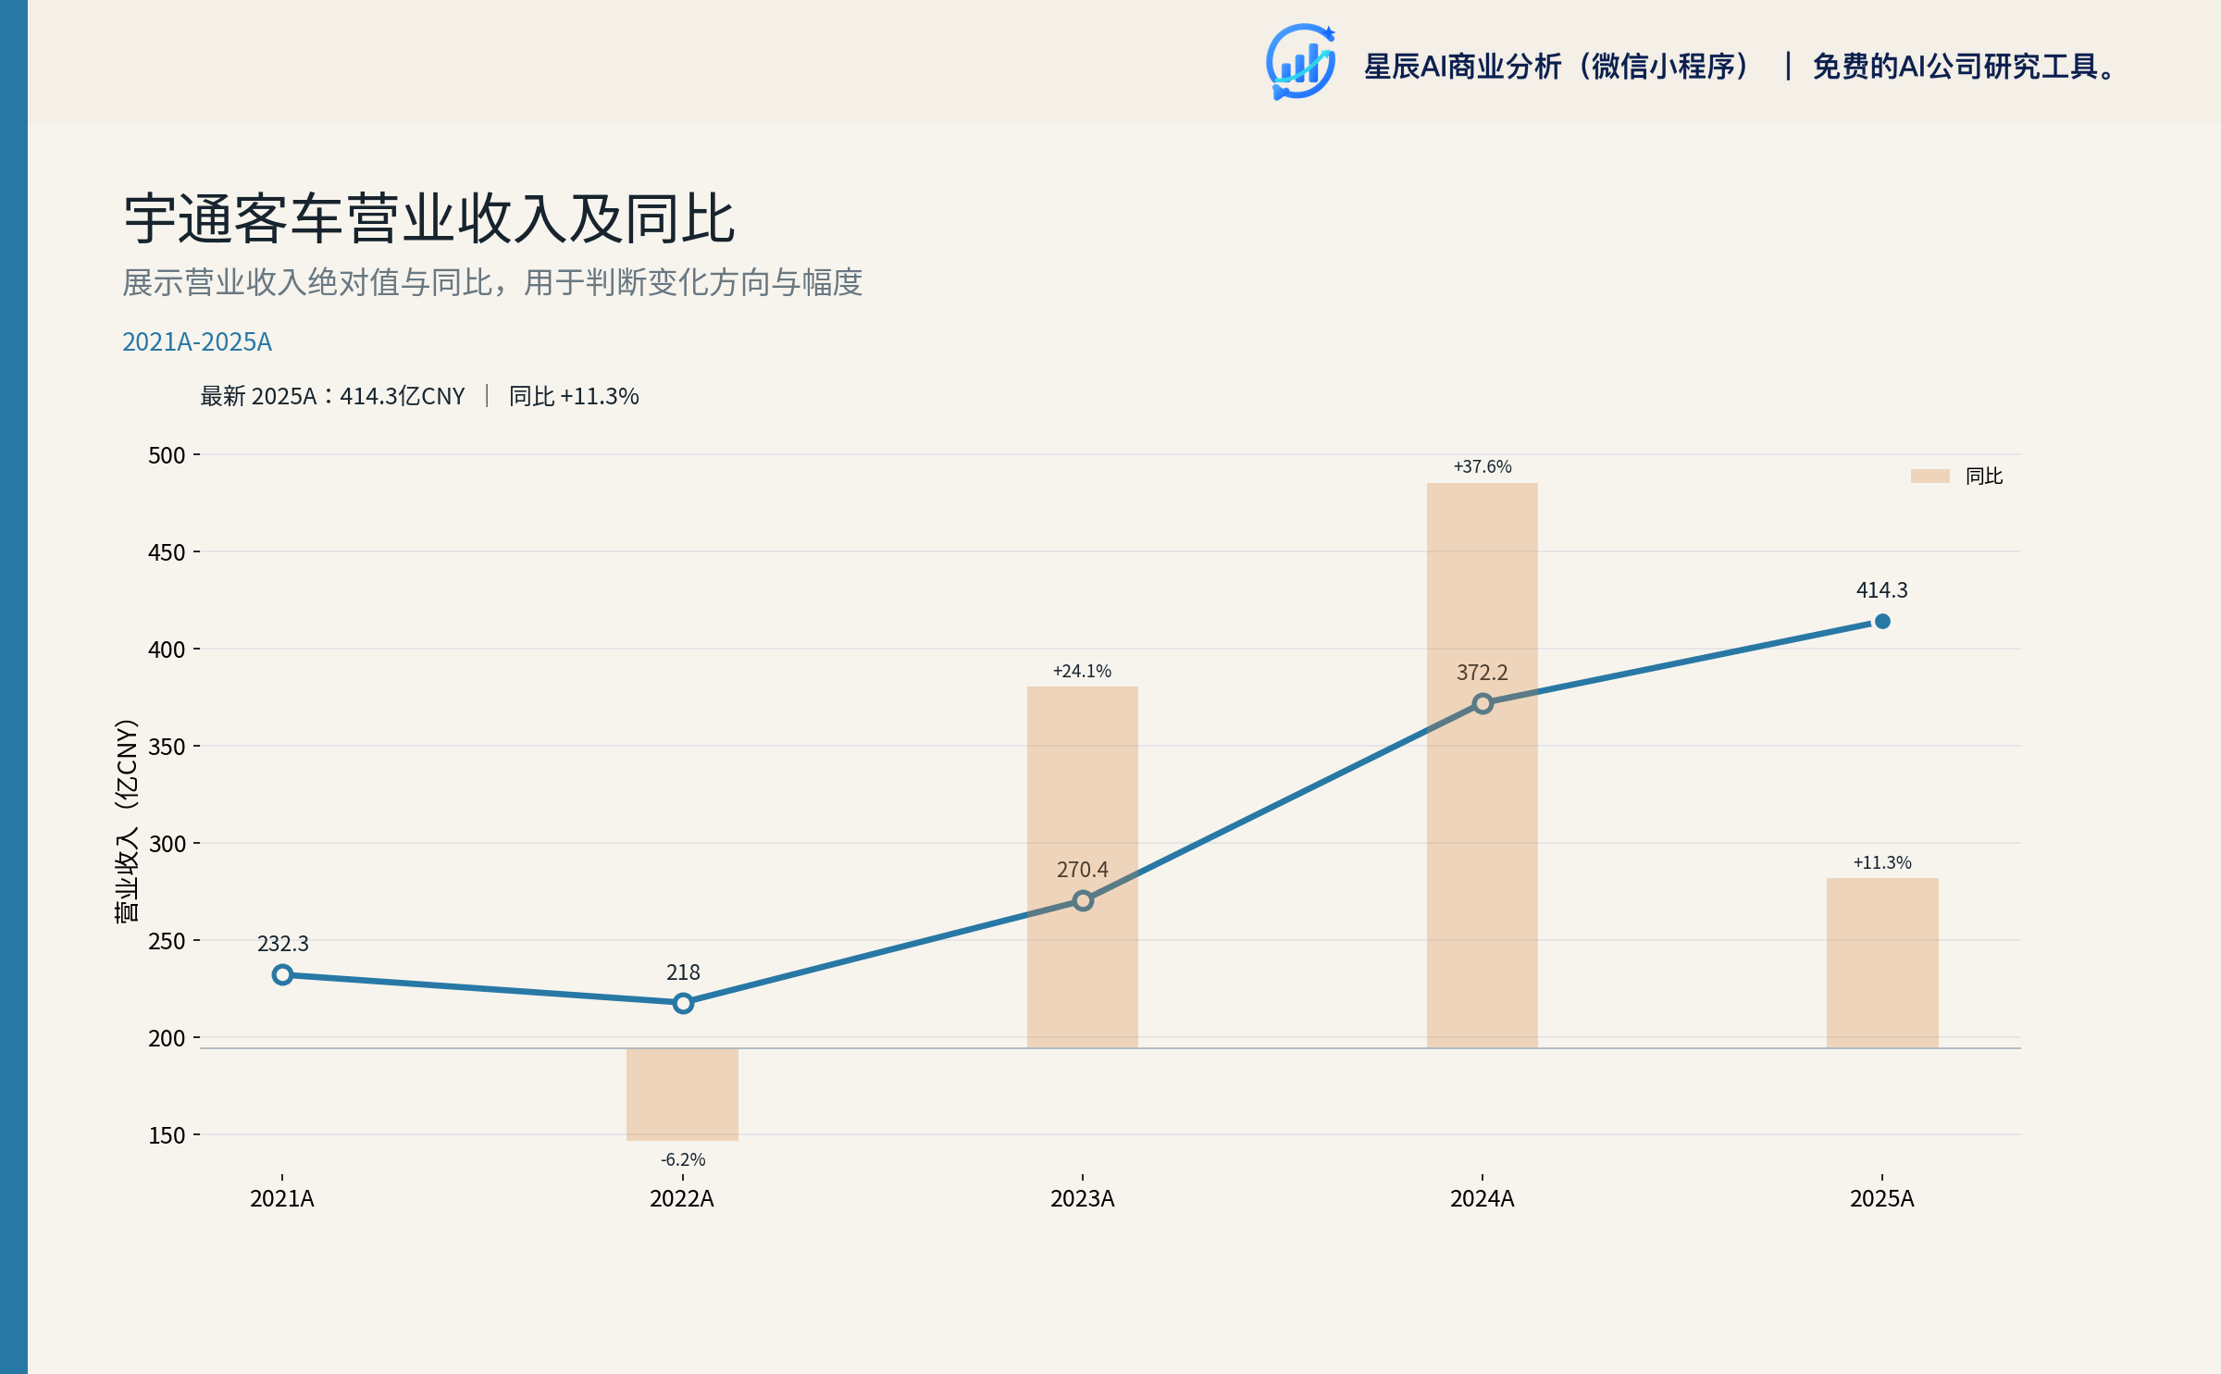Click the +37.6% bar label
Viewport: 2221px width, 1374px height.
click(1483, 466)
